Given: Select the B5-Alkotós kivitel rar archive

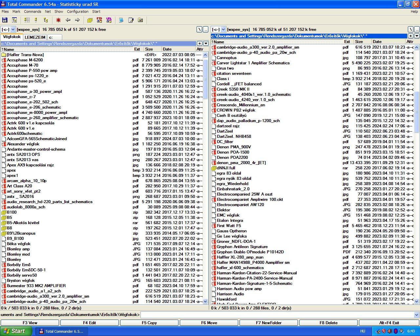Looking at the screenshot, I should pyautogui.click(x=101, y=223).
